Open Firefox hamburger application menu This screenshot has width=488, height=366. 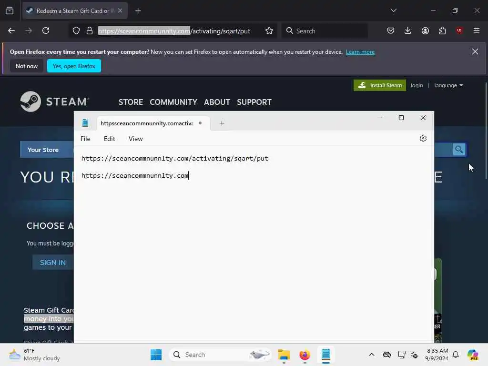coord(477,30)
